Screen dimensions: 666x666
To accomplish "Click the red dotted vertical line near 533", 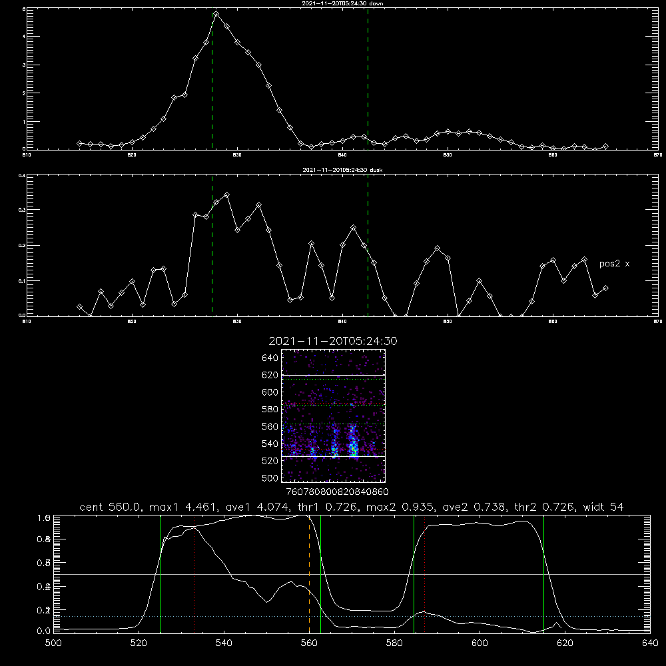I will (x=194, y=574).
